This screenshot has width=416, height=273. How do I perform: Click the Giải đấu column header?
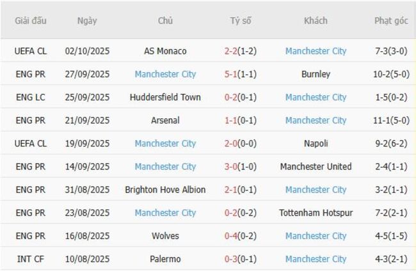[31, 20]
